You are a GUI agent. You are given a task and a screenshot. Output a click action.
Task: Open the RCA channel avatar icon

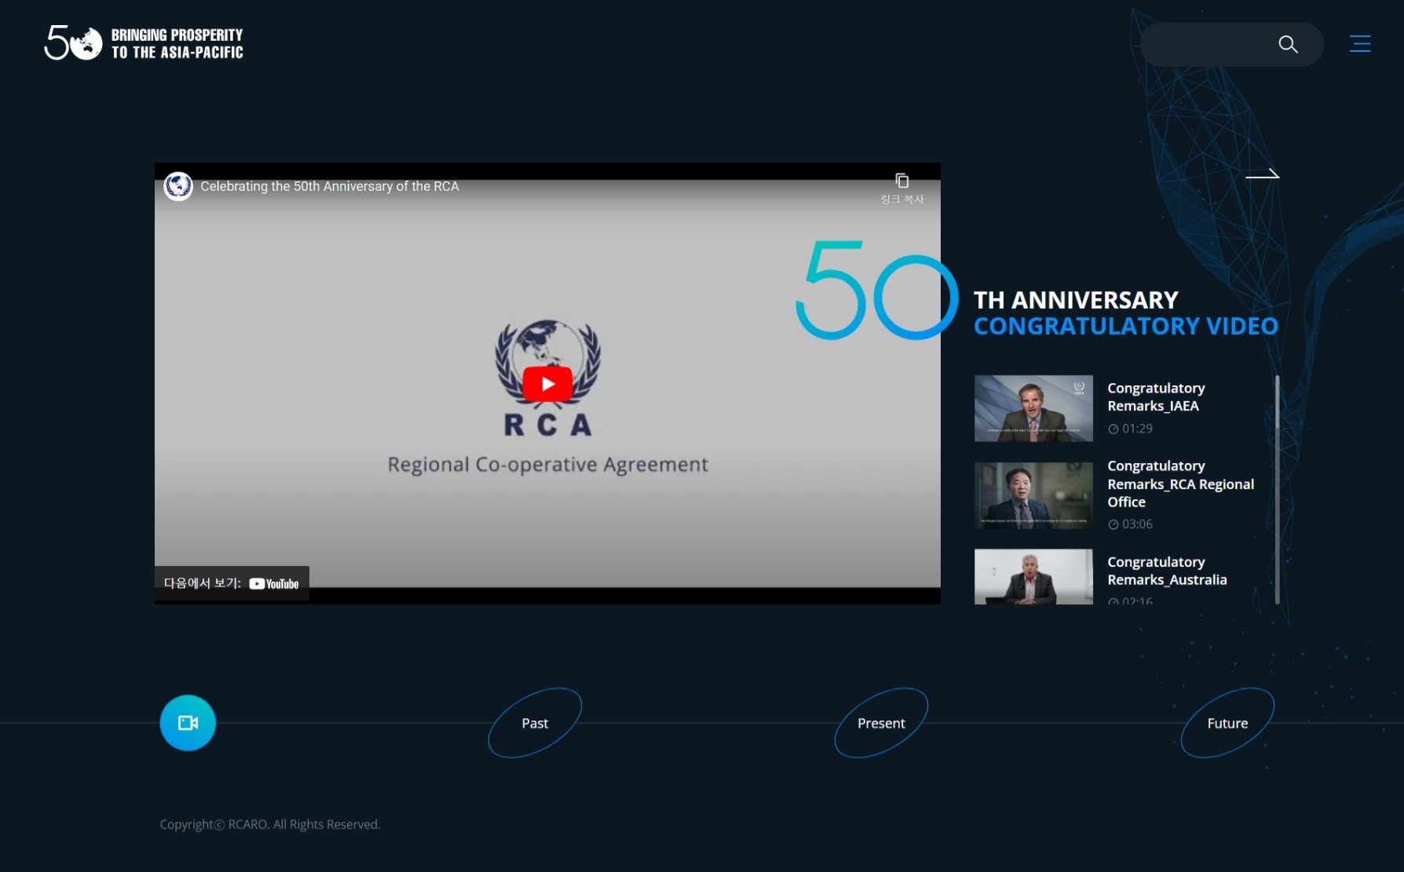[178, 187]
